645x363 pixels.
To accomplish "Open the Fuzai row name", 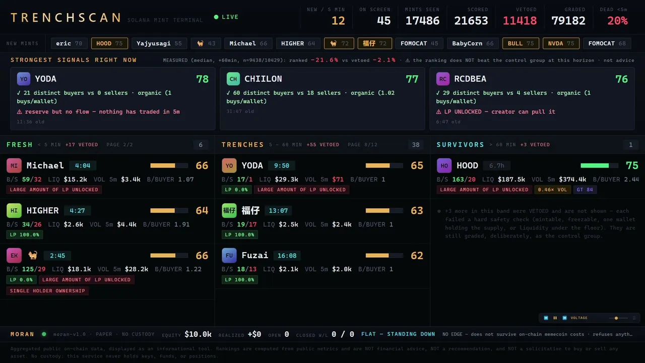I will [255, 255].
